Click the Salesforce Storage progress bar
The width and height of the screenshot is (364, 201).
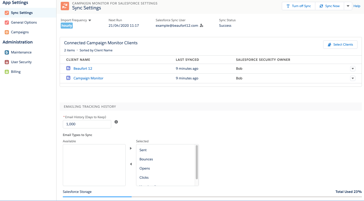tap(212, 197)
